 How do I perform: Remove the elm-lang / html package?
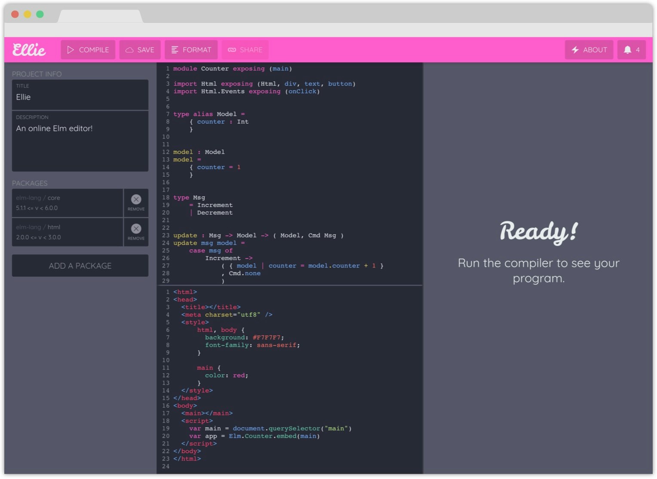coord(136,232)
